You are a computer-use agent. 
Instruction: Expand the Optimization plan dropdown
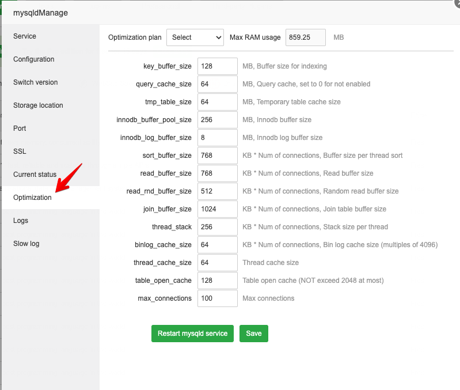(195, 37)
